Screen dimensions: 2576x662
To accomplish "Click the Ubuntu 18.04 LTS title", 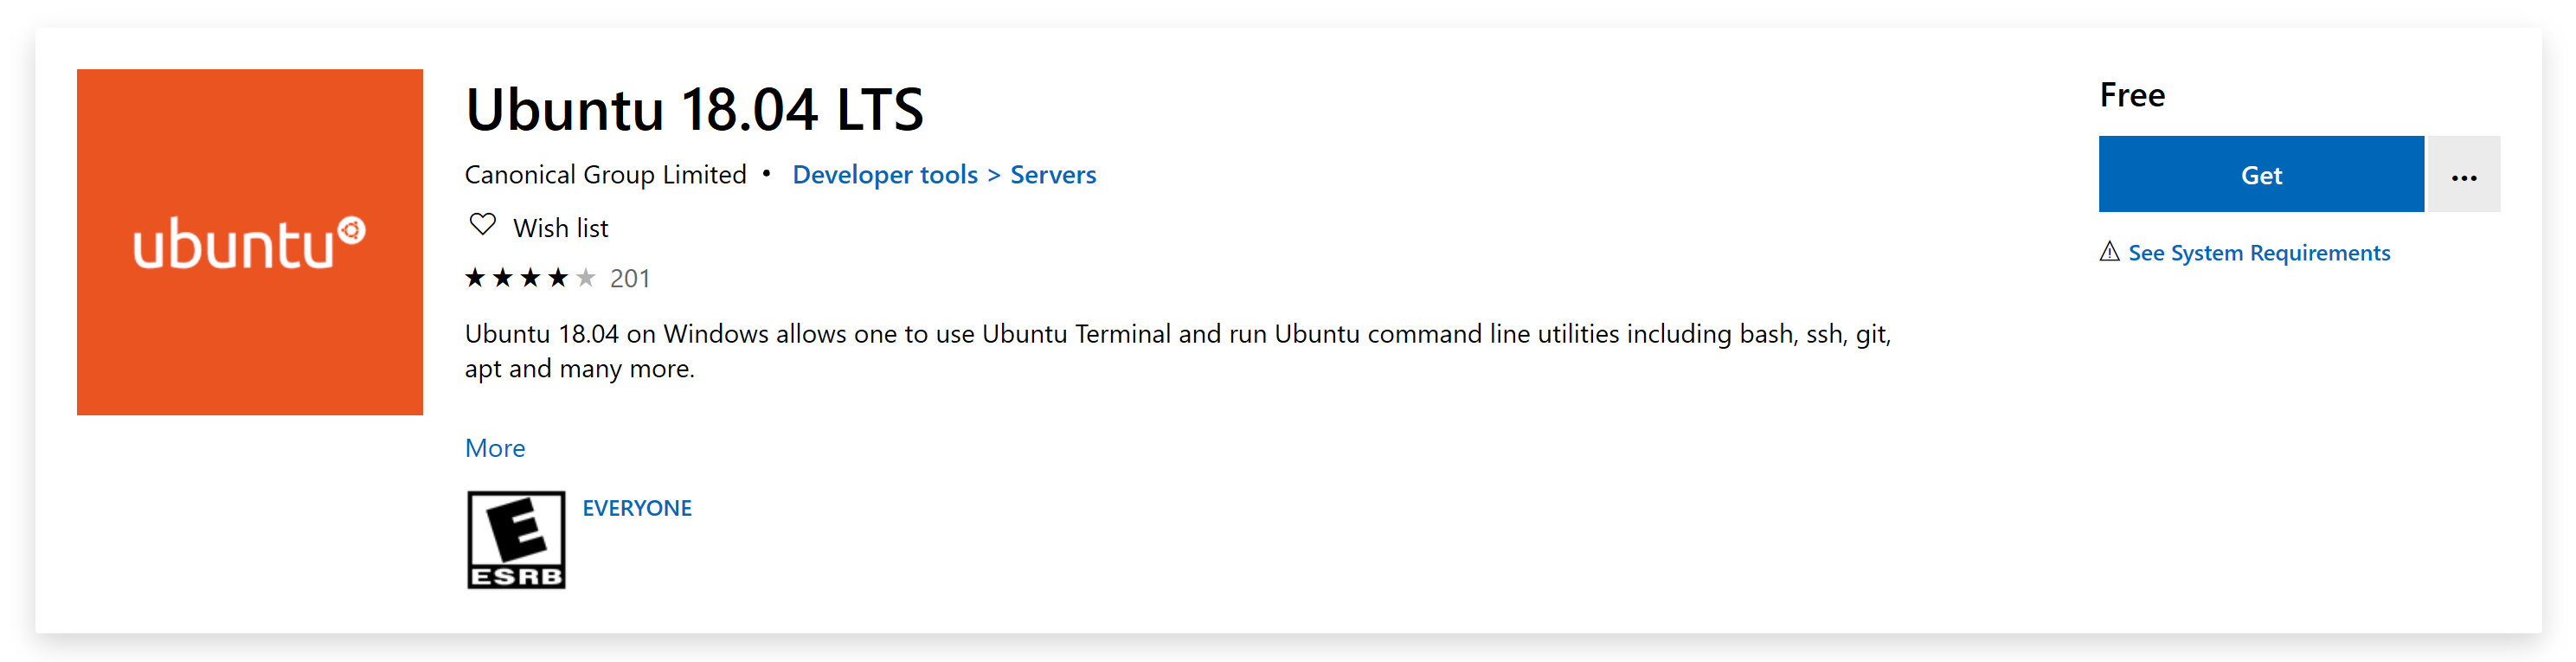I will tap(697, 110).
